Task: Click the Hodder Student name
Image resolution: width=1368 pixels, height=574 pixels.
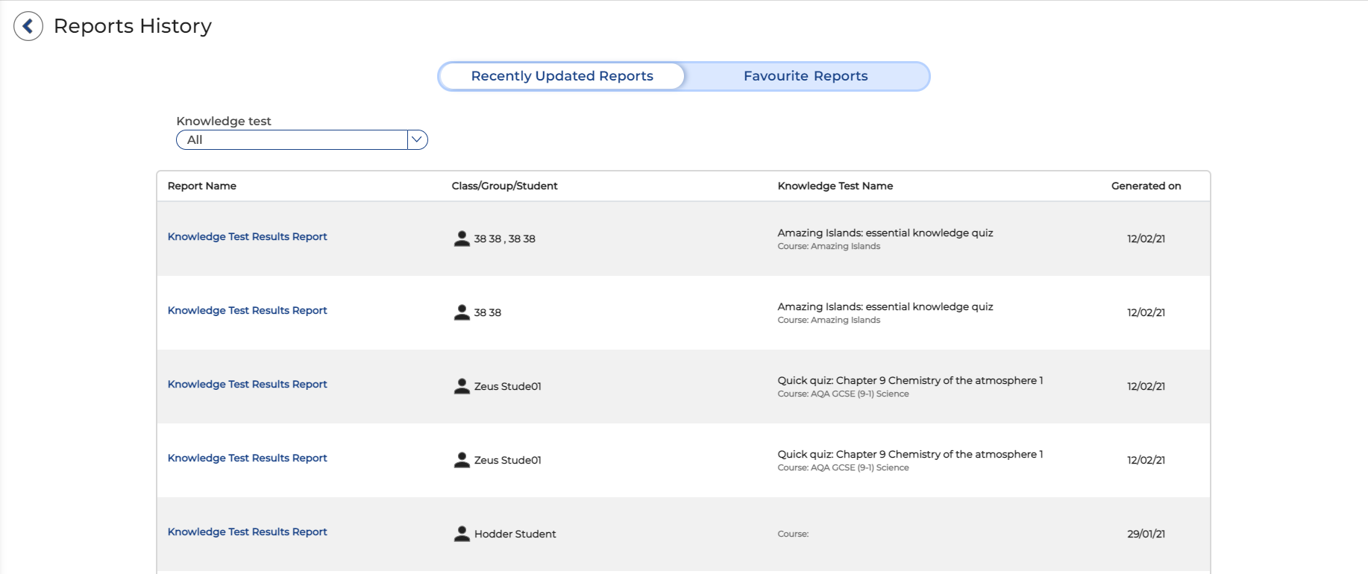Action: point(515,534)
